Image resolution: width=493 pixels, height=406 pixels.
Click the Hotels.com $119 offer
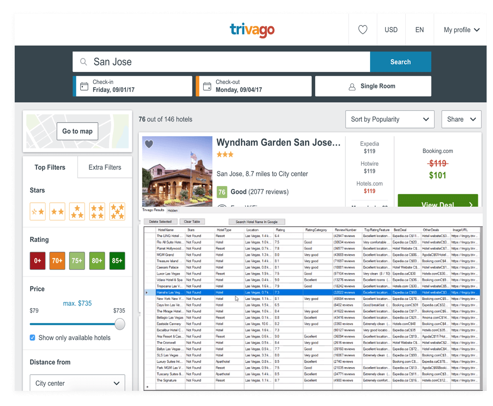(x=370, y=187)
